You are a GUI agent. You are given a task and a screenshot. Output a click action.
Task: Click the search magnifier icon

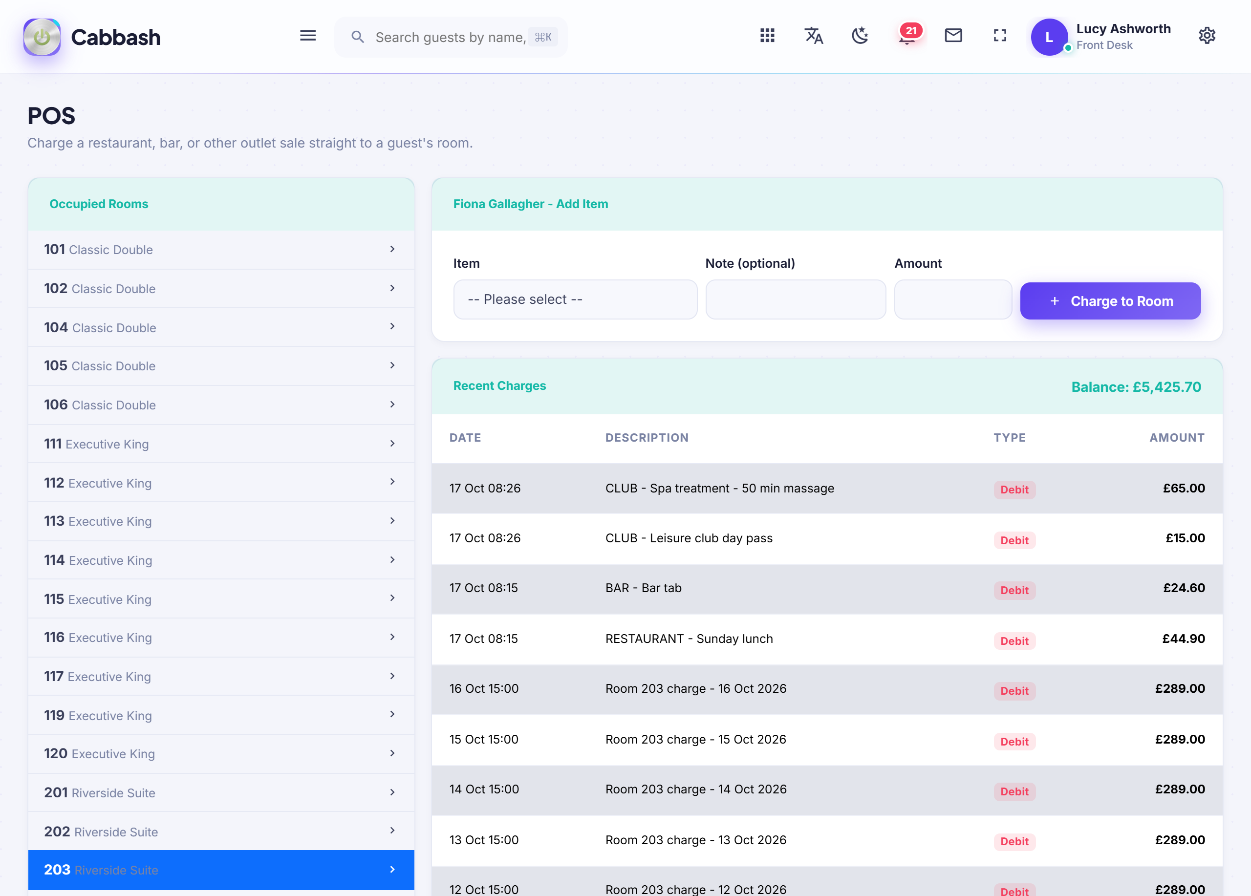tap(357, 37)
